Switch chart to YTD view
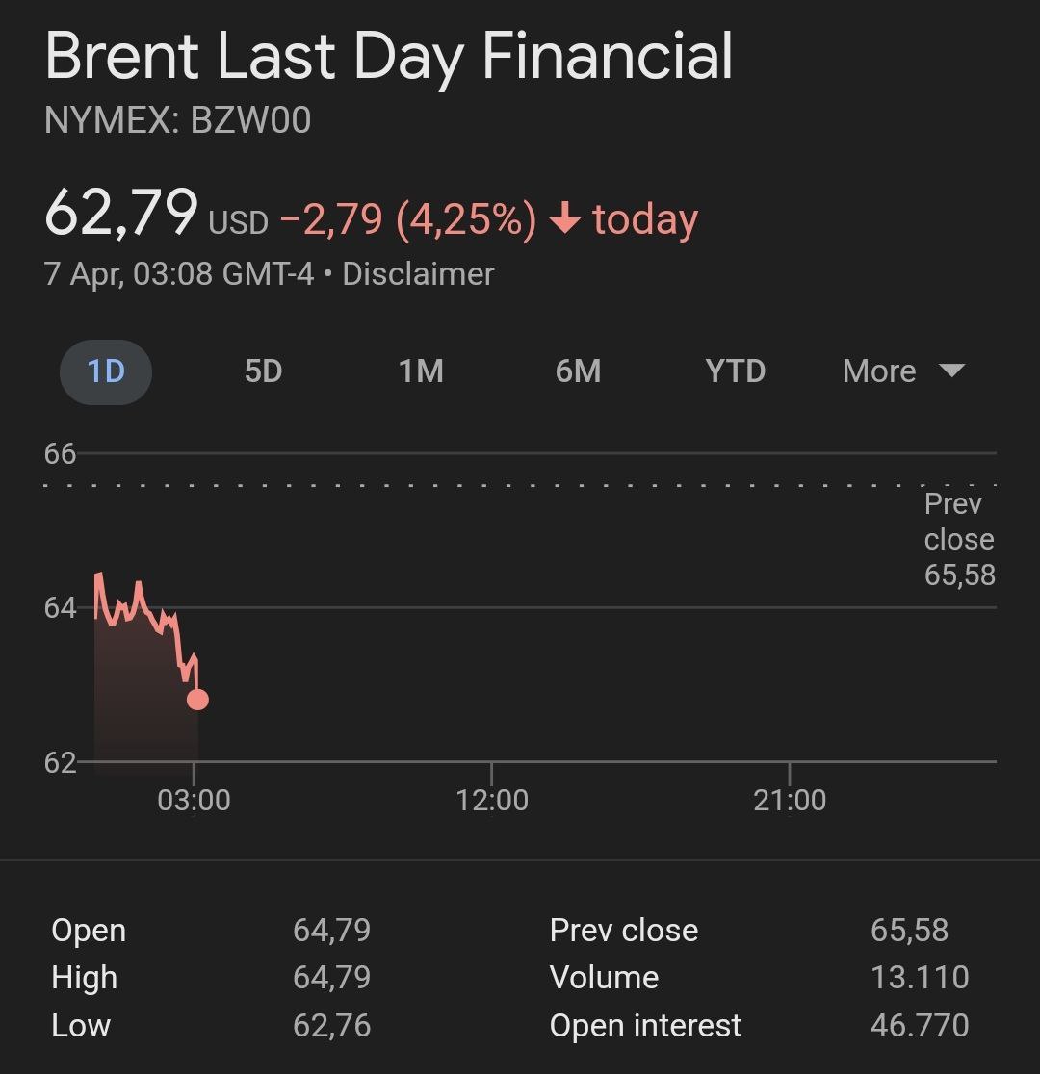The image size is (1040, 1074). coord(735,371)
